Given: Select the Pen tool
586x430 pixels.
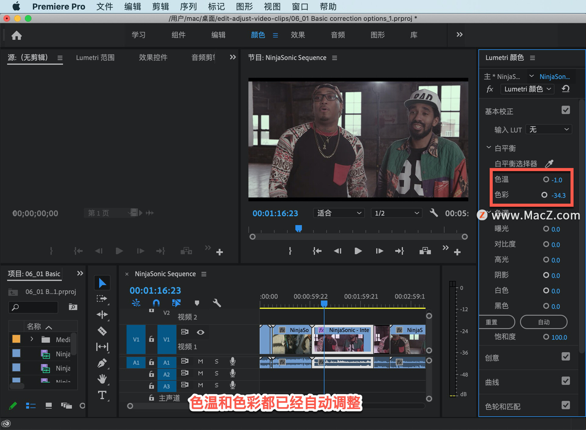Looking at the screenshot, I should tap(102, 363).
